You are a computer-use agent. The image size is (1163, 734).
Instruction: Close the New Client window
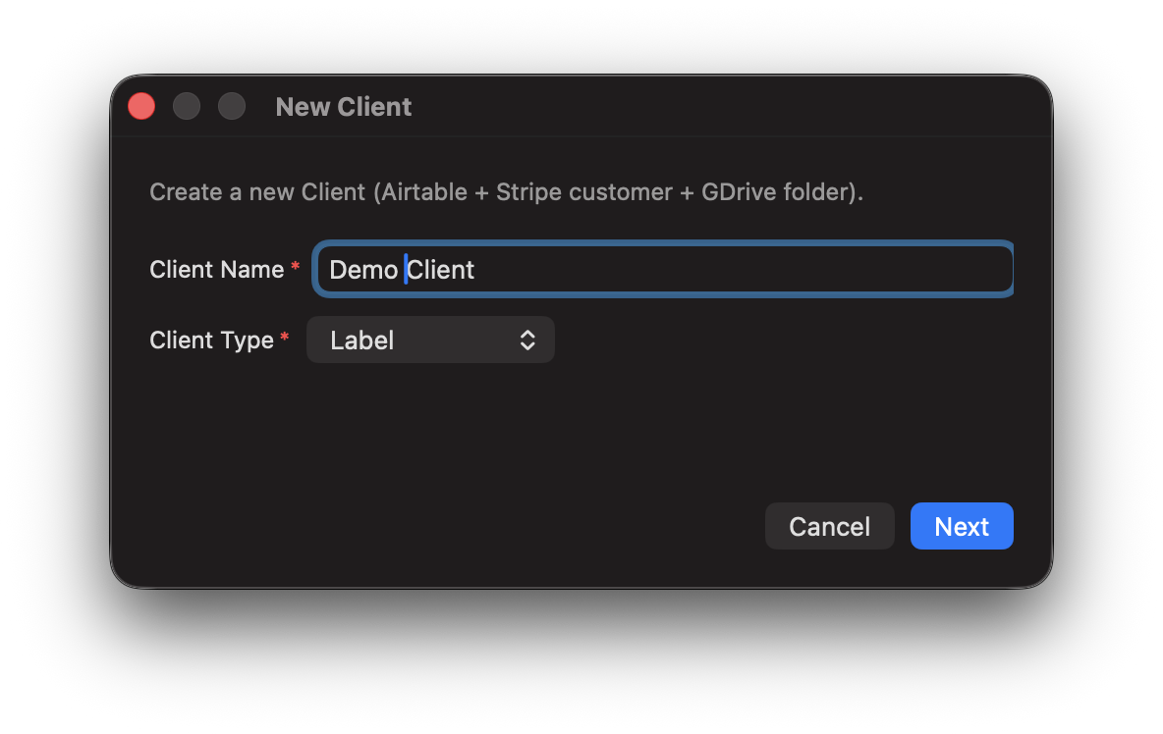pyautogui.click(x=141, y=106)
